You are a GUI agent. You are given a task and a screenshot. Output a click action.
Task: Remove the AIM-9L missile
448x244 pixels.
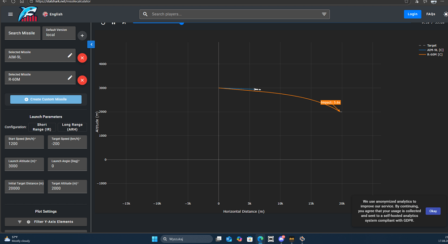click(x=82, y=58)
